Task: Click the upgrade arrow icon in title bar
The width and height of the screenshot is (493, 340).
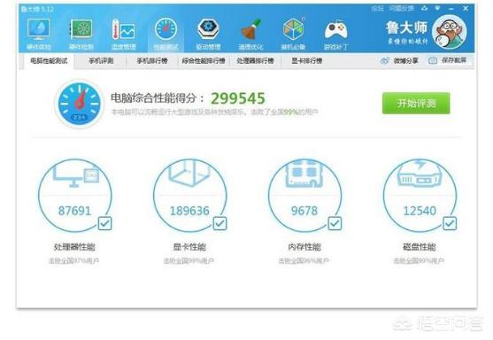Action: tap(425, 9)
